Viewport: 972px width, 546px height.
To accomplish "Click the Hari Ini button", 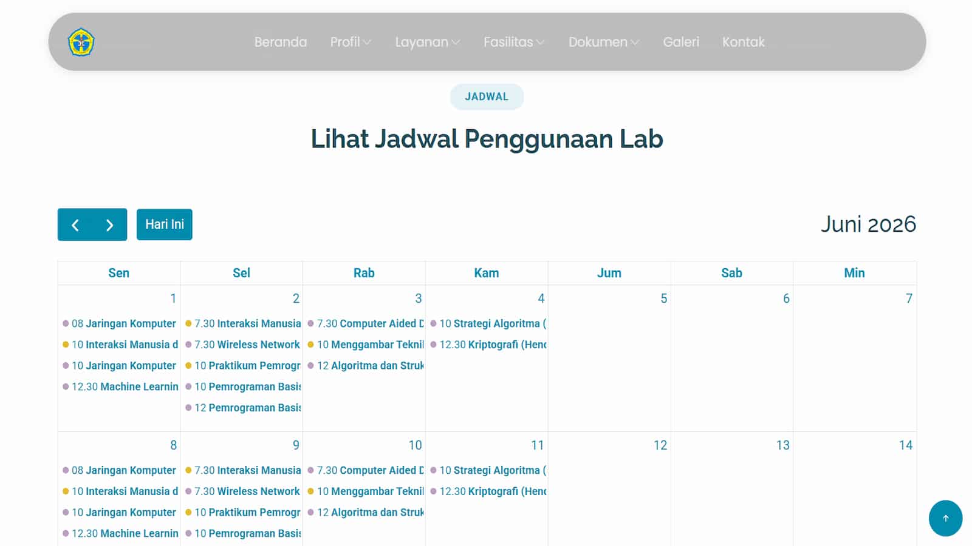I will tap(165, 224).
